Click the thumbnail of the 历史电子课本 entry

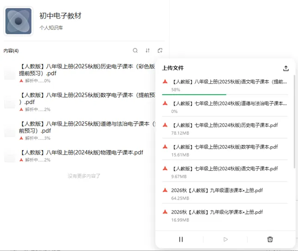coord(10,73)
